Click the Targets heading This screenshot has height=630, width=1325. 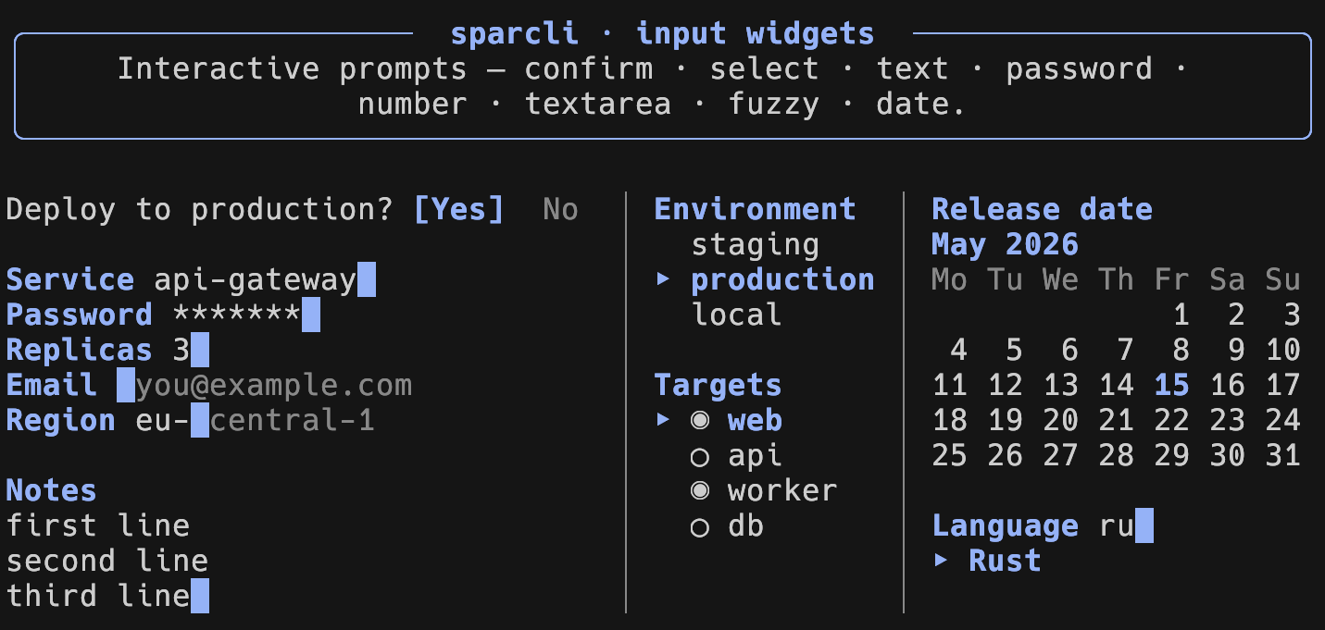point(719,386)
